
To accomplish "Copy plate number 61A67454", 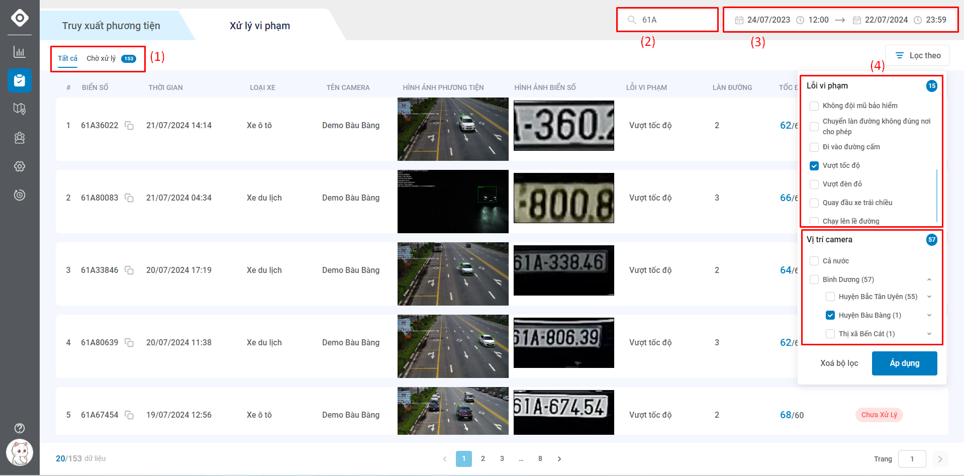I will click(x=129, y=415).
